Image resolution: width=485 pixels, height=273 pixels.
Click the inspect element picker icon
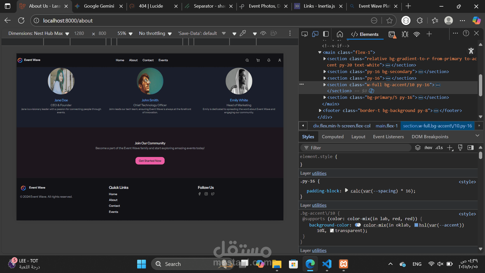pos(304,34)
